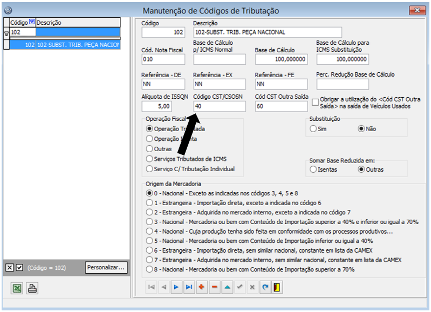Viewport: 431px width, 312px height.
Task: Click the Código field with 102
Action: coord(163,32)
